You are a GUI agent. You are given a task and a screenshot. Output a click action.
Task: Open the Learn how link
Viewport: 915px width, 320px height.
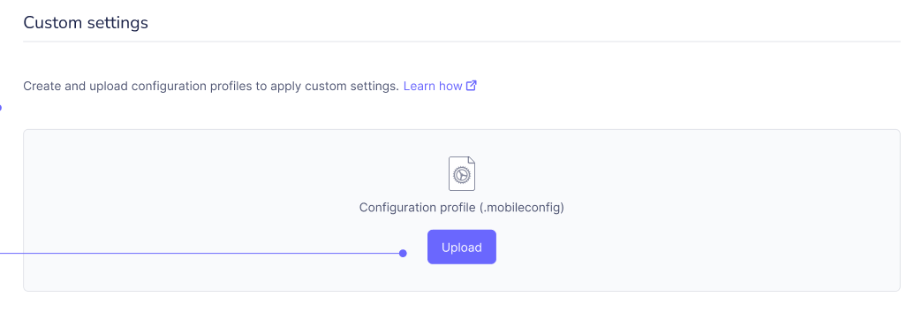click(433, 87)
